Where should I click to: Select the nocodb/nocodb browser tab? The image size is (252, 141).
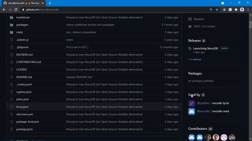pos(24,3)
